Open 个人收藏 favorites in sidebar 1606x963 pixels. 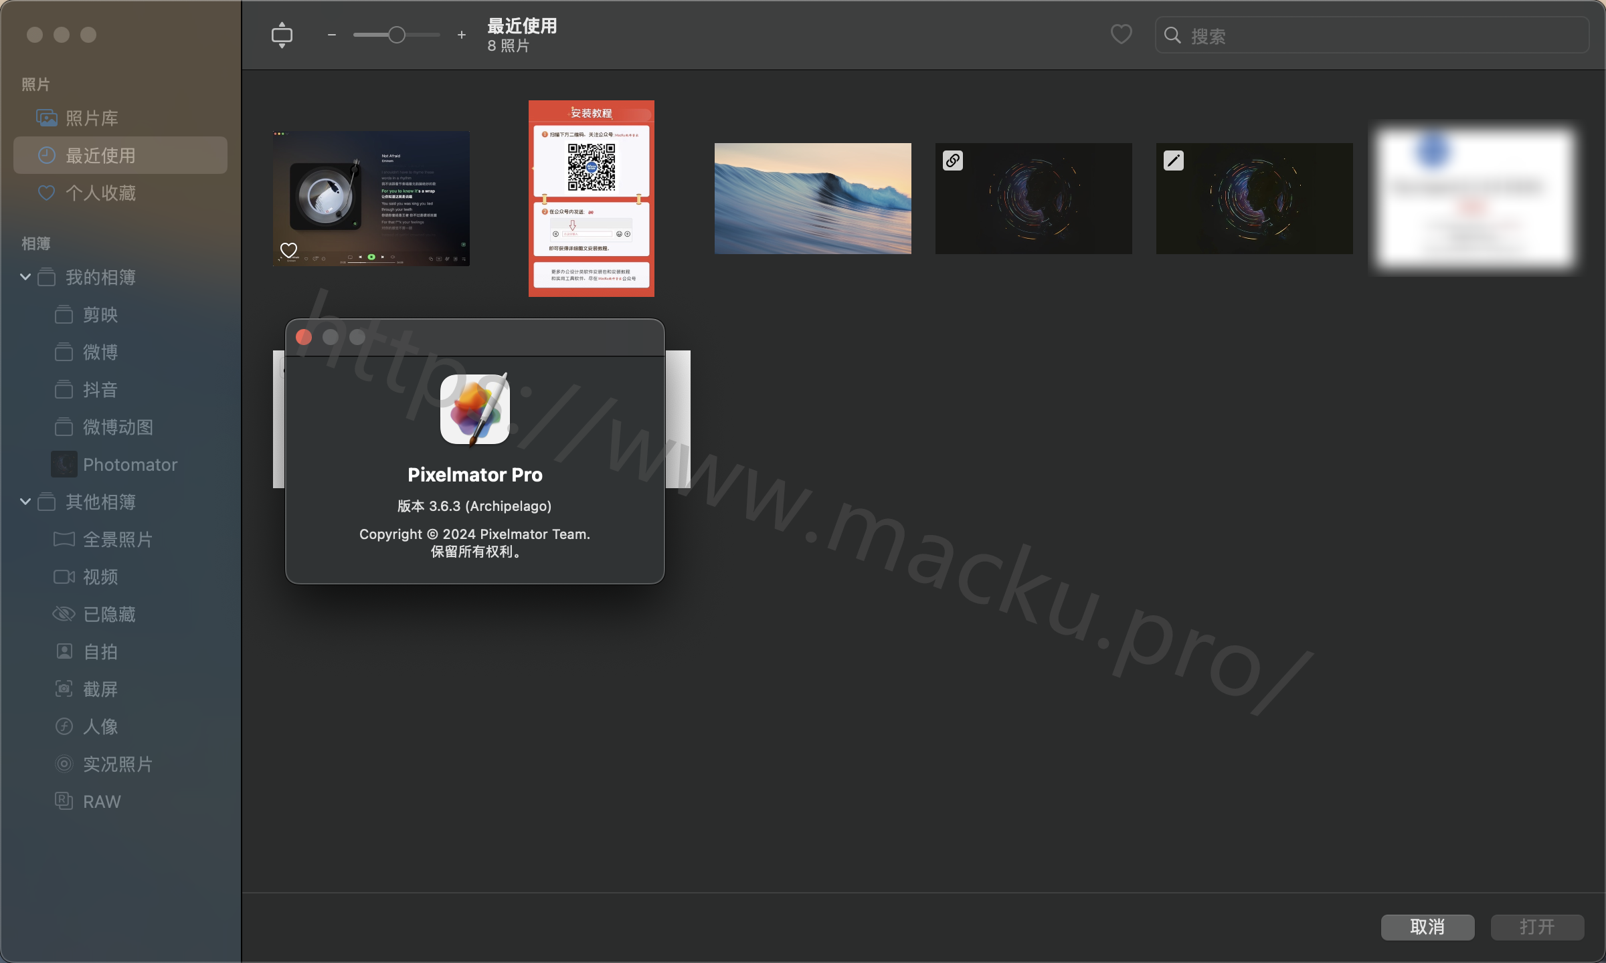(120, 193)
